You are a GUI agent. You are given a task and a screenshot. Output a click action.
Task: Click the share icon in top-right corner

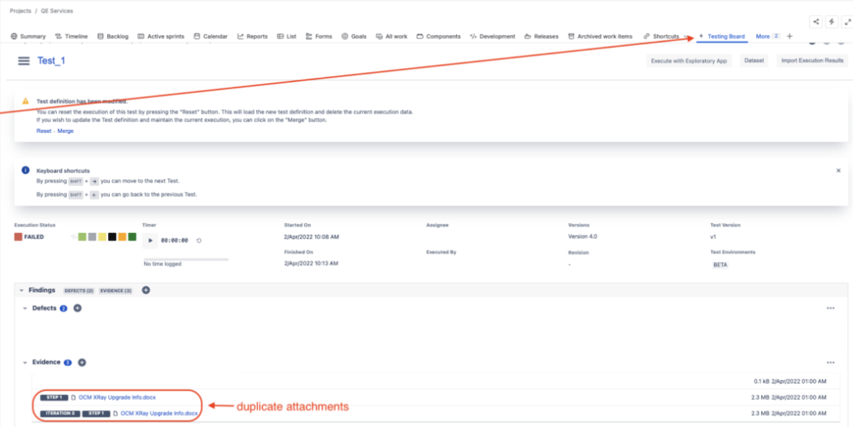(x=816, y=22)
